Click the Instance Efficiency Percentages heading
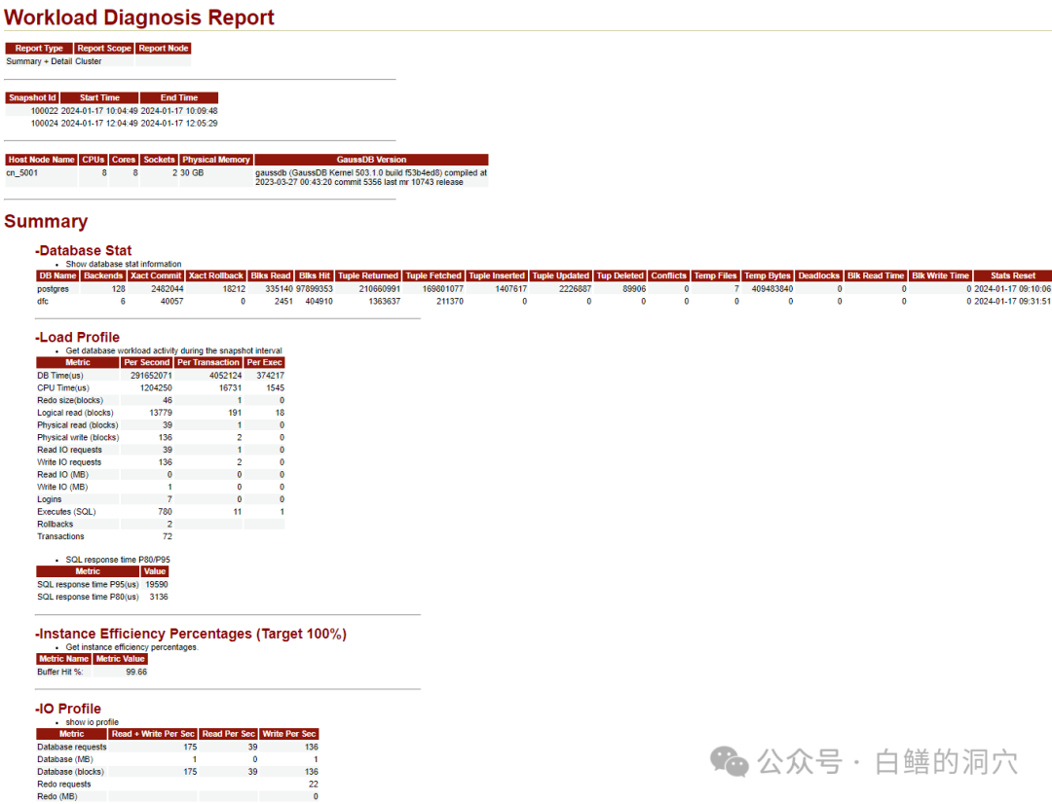Viewport: 1052px width, 804px height. [x=191, y=634]
